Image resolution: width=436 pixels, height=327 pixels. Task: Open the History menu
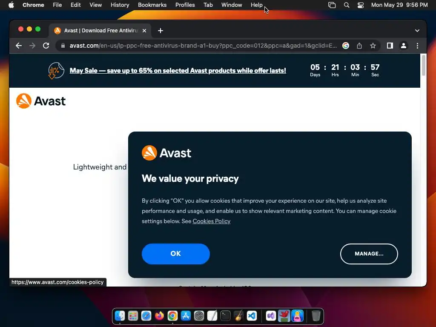click(120, 5)
